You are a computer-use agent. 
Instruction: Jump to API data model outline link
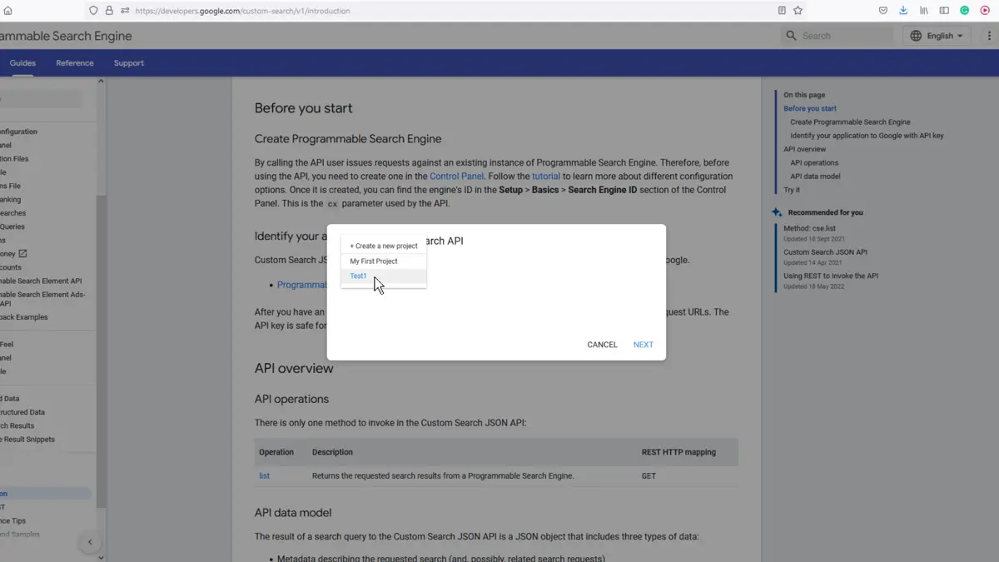pyautogui.click(x=815, y=177)
